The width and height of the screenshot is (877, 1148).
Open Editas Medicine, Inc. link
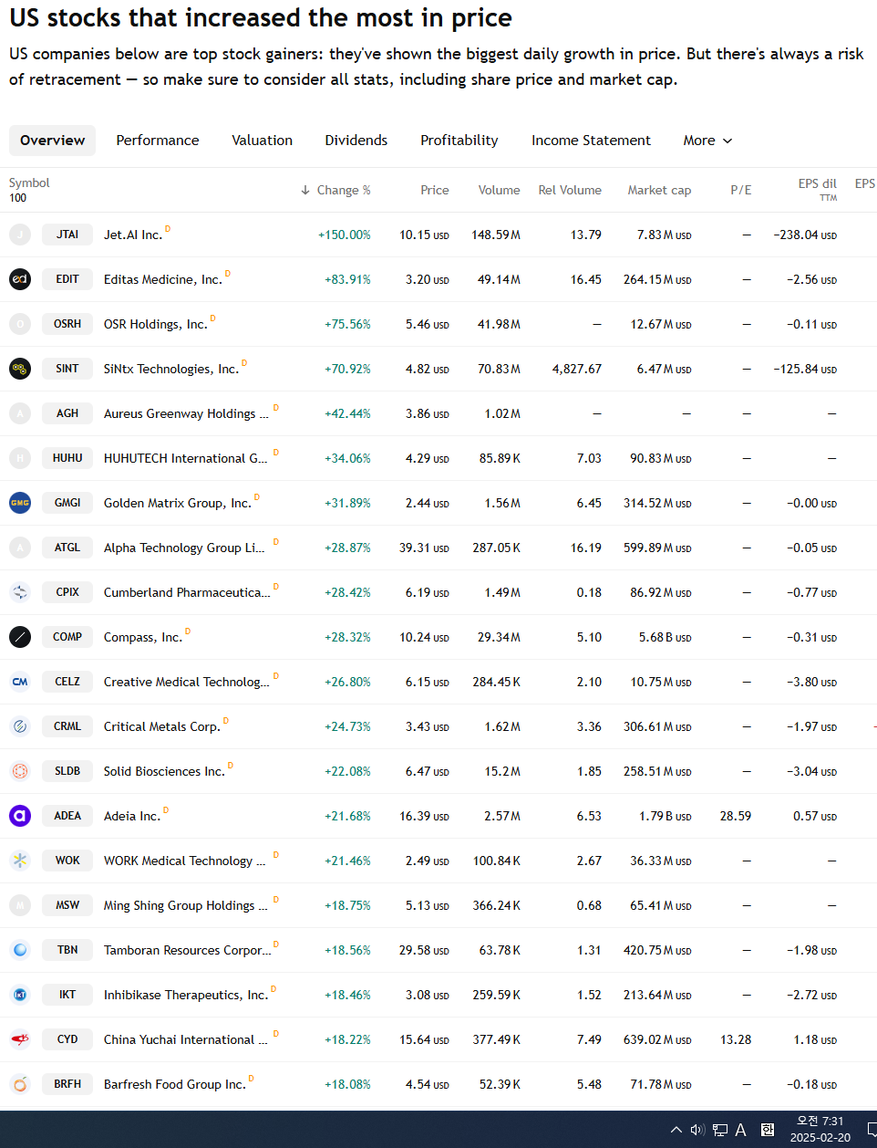[x=163, y=279]
